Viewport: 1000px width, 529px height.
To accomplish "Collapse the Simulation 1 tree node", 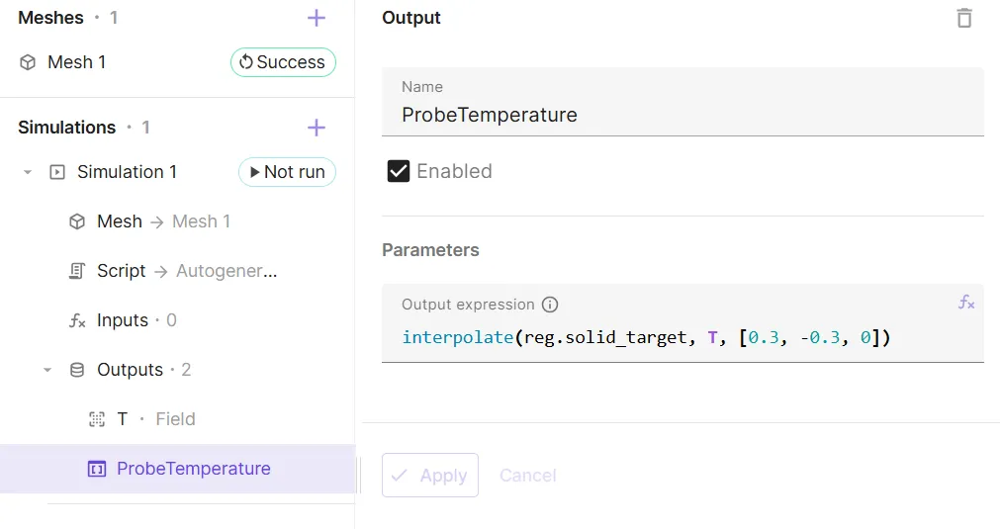I will click(28, 172).
